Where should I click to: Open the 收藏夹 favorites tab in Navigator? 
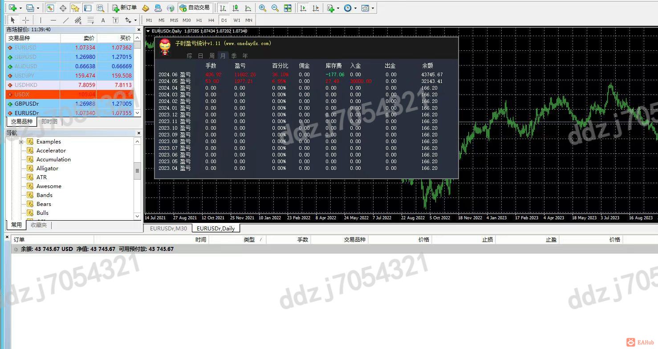click(x=39, y=225)
